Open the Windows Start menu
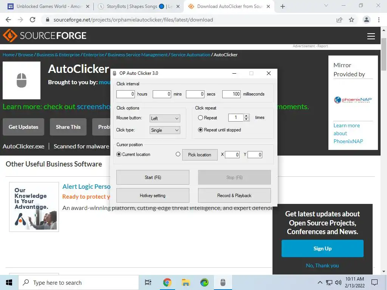Screen dimensions: 387x290 click(9, 282)
